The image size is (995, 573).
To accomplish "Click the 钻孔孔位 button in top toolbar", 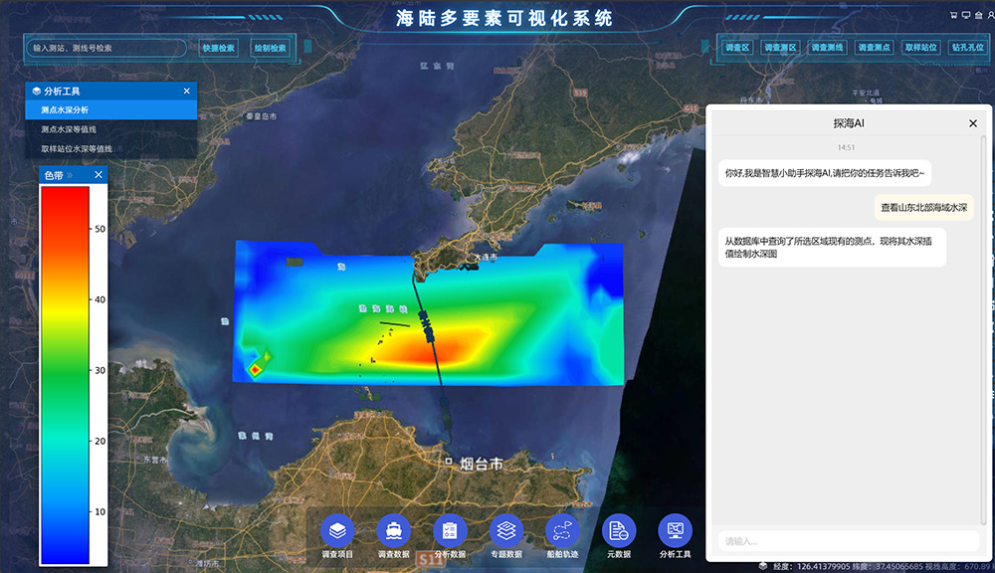I will (968, 47).
